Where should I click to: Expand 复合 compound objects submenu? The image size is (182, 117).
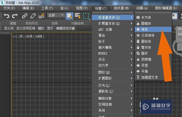[113, 35]
